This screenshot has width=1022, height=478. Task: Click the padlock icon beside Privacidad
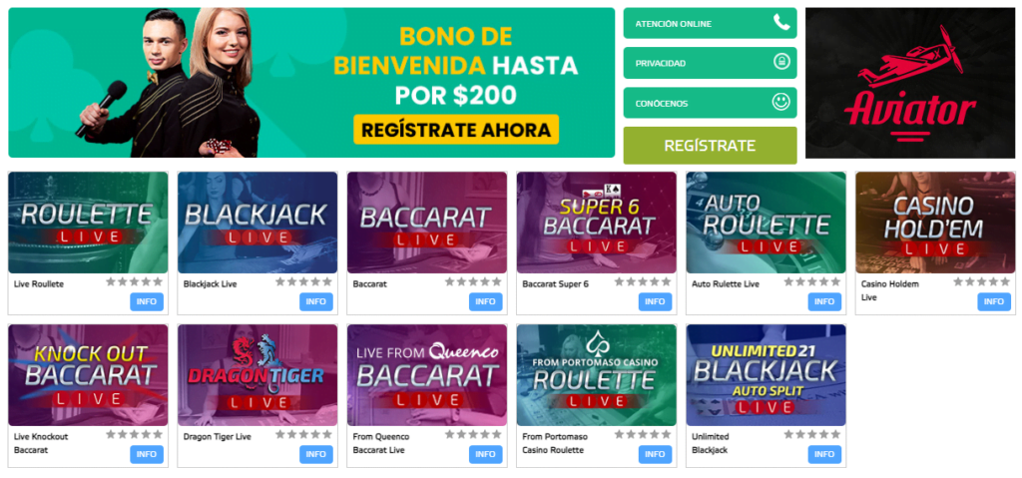780,62
